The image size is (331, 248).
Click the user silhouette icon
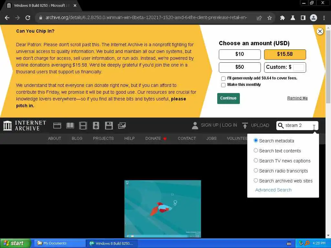click(x=195, y=126)
